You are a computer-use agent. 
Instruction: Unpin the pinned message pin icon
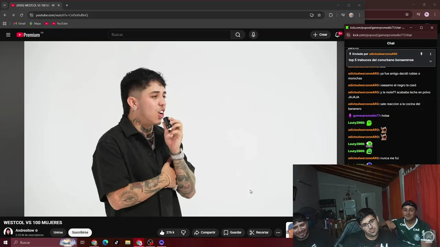421,54
